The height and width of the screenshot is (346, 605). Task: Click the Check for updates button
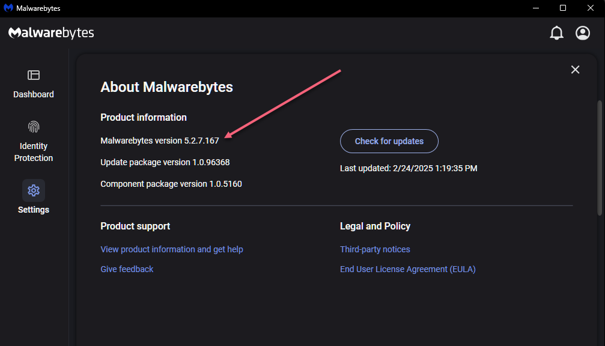pos(389,141)
